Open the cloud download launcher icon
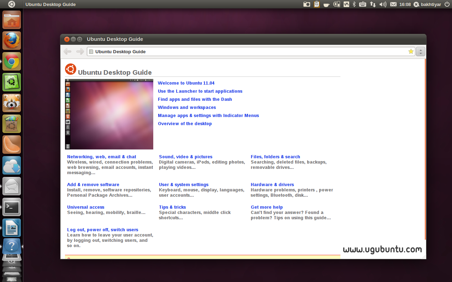The height and width of the screenshot is (282, 452). [12, 165]
